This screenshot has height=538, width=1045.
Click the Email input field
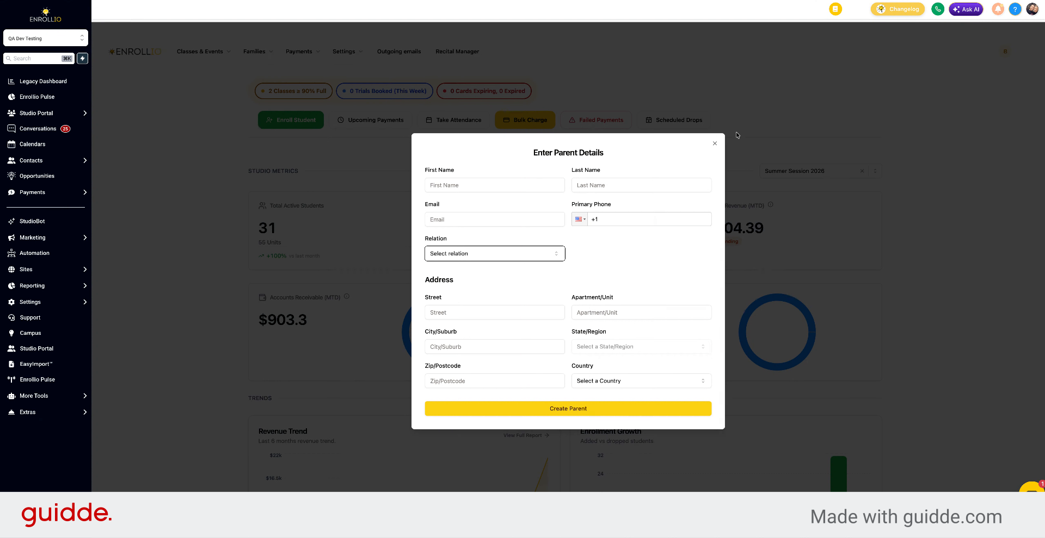click(495, 220)
